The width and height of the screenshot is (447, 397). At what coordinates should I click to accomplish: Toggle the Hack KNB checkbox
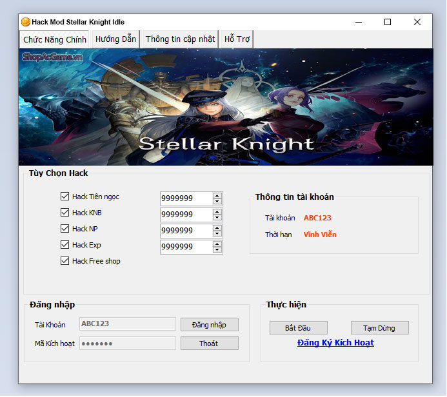65,213
